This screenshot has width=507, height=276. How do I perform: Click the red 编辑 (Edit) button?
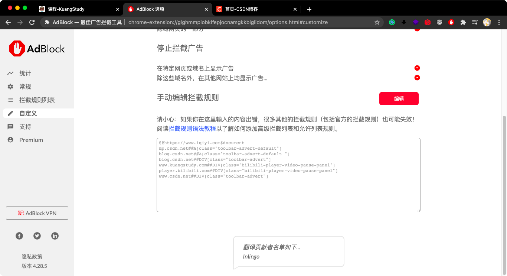tap(399, 98)
